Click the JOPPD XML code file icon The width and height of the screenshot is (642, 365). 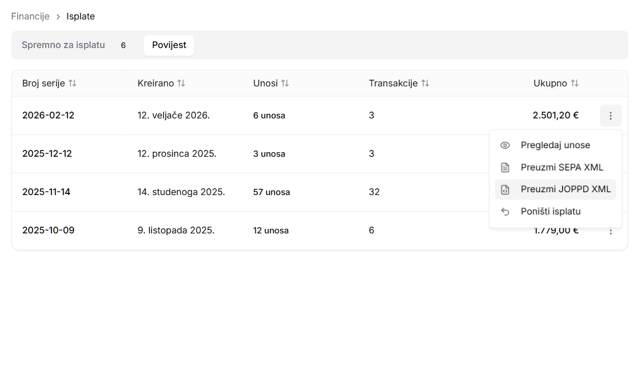click(505, 189)
